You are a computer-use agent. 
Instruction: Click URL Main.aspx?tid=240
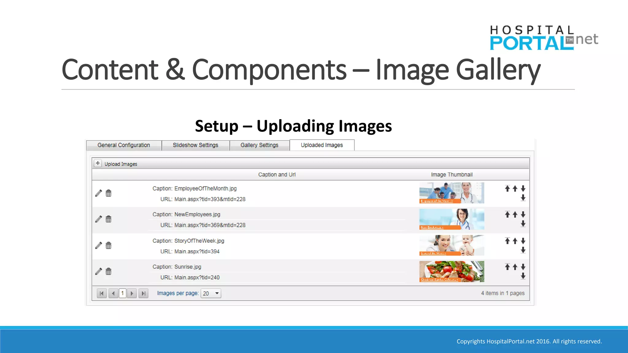[197, 278]
